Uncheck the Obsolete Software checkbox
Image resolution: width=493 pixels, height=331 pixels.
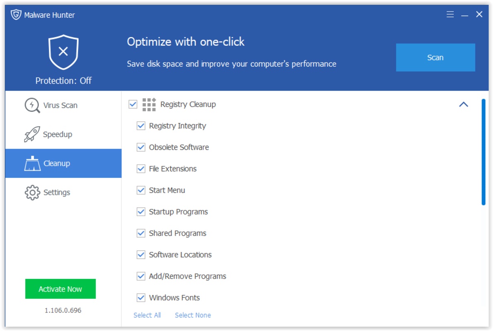click(141, 147)
